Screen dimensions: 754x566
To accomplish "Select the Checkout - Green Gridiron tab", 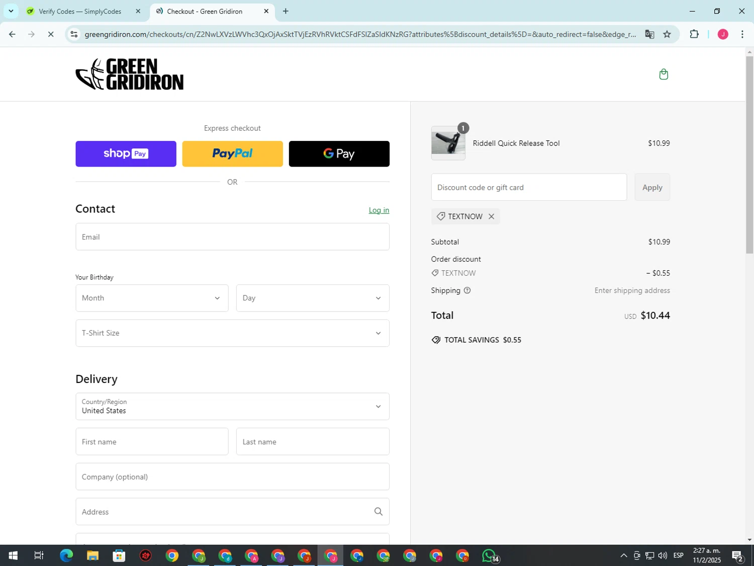I will 205,11.
